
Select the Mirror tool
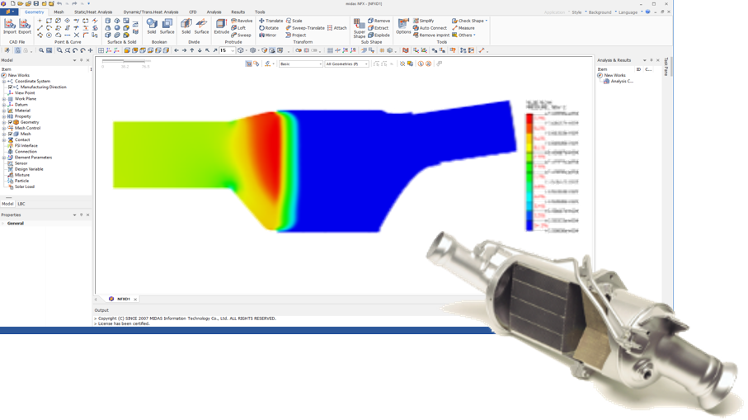pyautogui.click(x=268, y=35)
